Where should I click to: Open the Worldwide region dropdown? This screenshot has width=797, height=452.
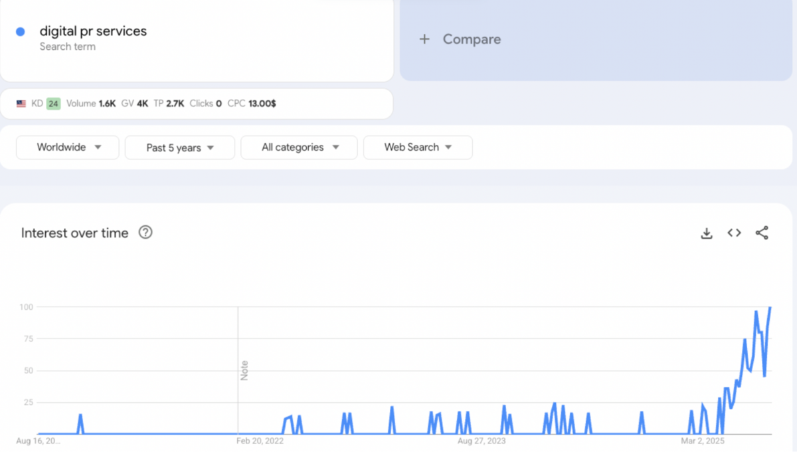68,148
